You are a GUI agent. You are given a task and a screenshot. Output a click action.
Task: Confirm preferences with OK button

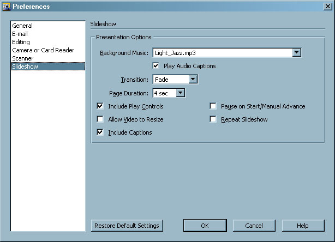click(x=205, y=226)
